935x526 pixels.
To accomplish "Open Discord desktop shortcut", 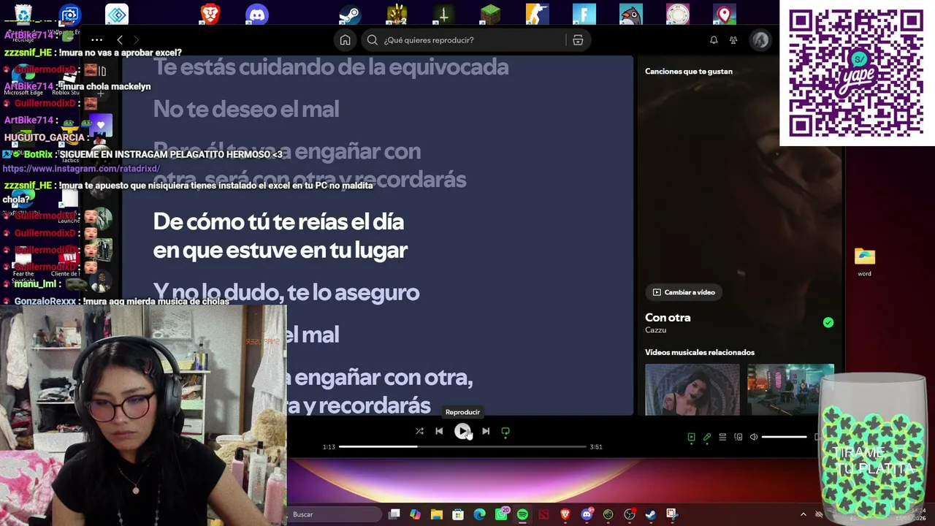I will pyautogui.click(x=257, y=14).
